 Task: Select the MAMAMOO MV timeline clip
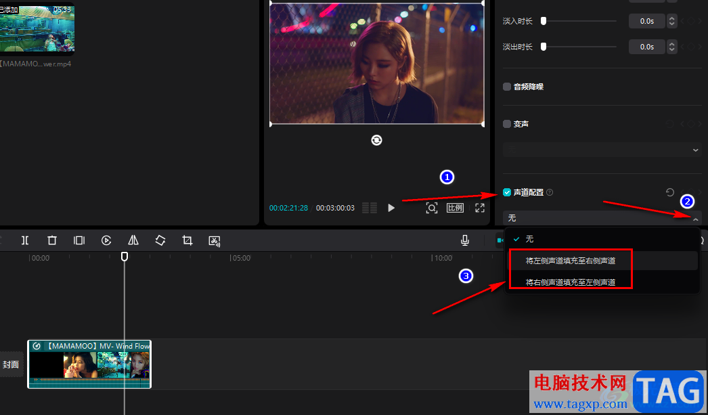(x=89, y=364)
